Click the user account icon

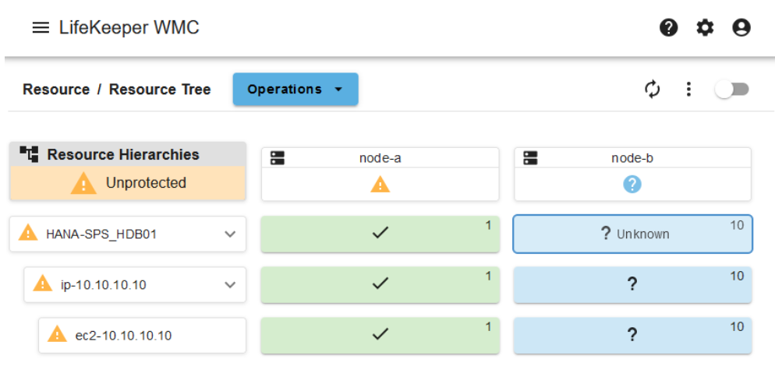click(x=741, y=28)
